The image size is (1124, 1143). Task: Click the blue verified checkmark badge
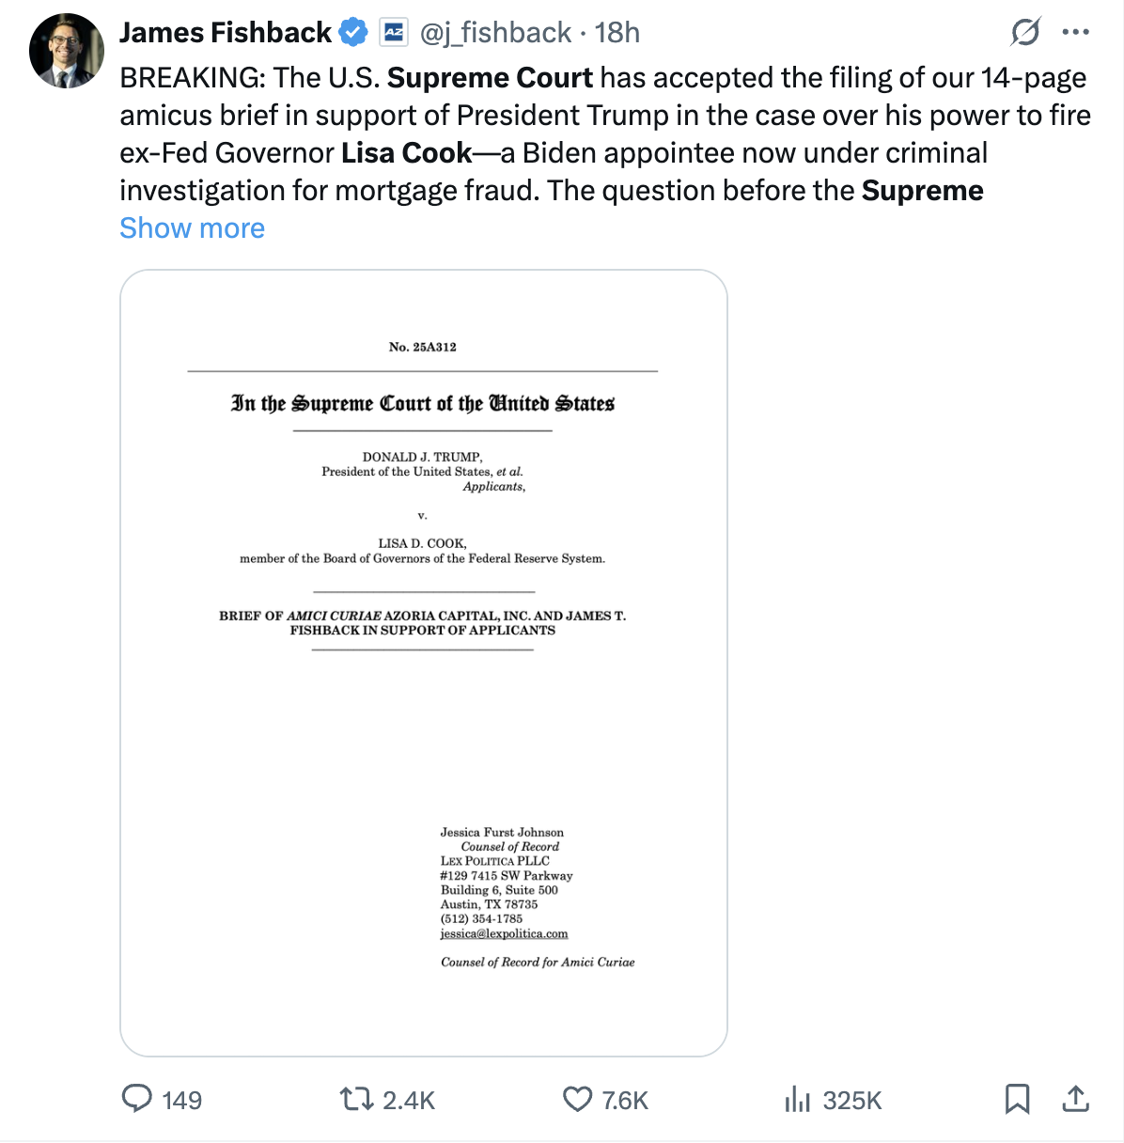click(353, 33)
